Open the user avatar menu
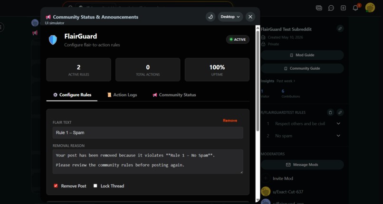The height and width of the screenshot is (204, 383). 370,8
